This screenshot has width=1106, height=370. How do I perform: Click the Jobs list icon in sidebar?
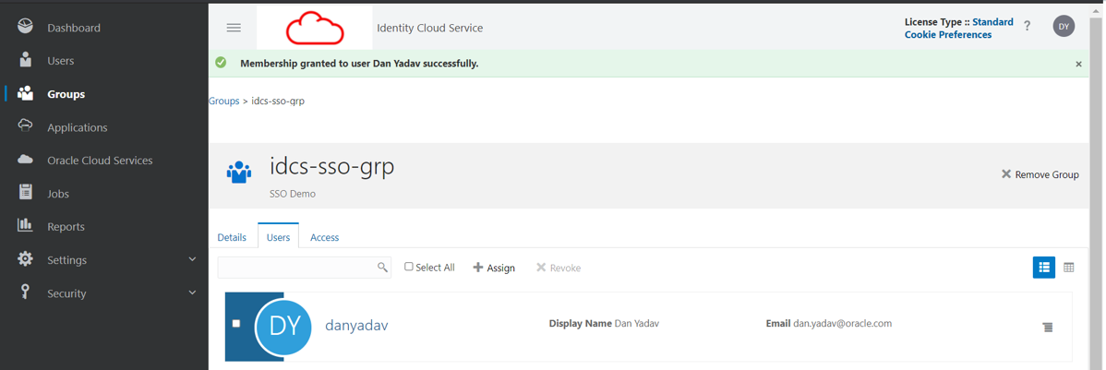[26, 193]
